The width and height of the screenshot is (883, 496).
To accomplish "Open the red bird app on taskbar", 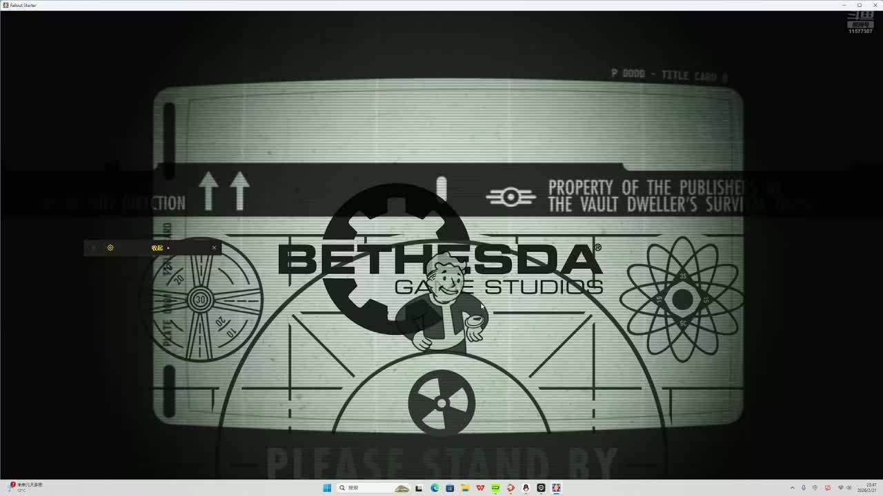I will [510, 488].
